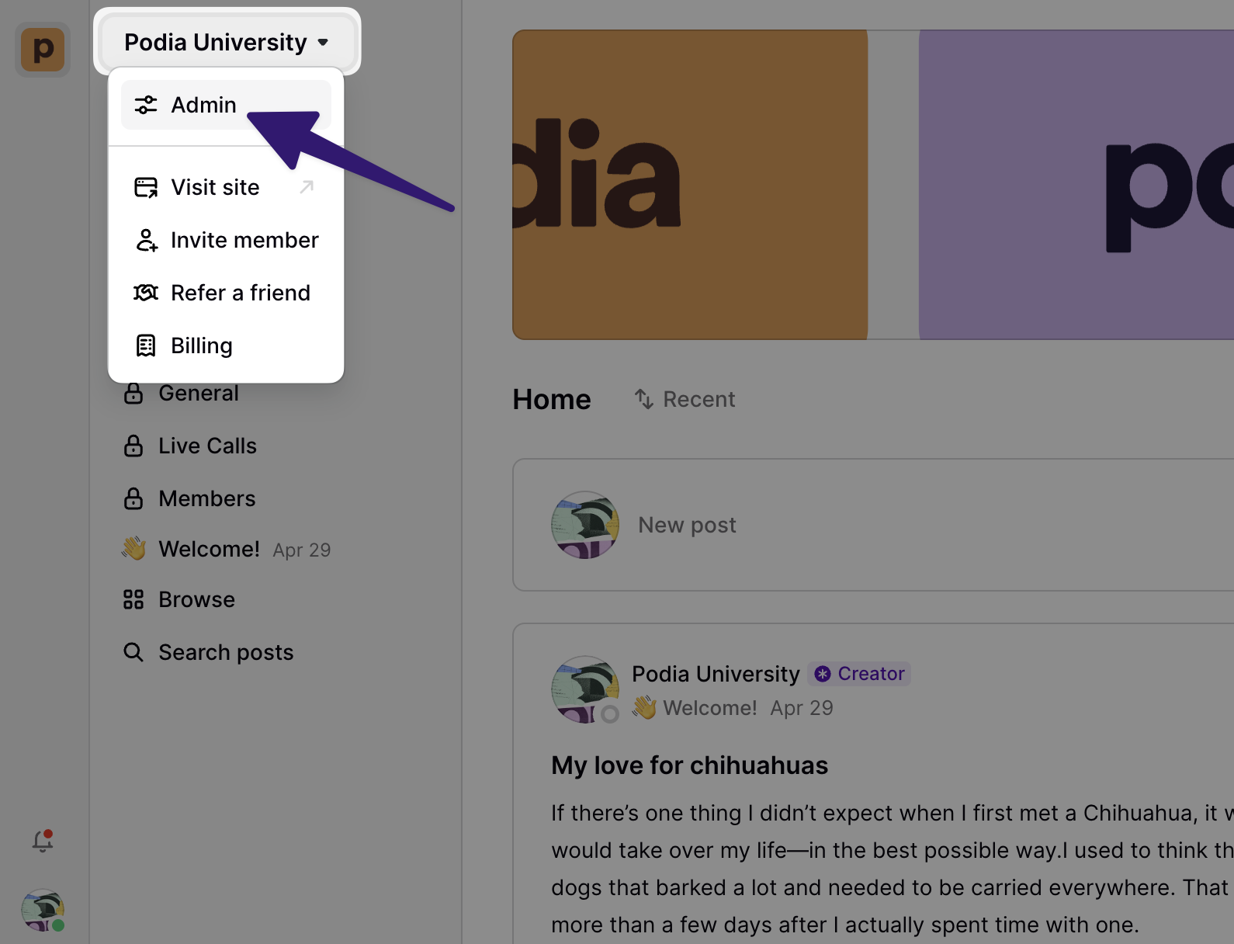This screenshot has width=1234, height=944.
Task: Open the Live Calls channel
Action: [207, 446]
